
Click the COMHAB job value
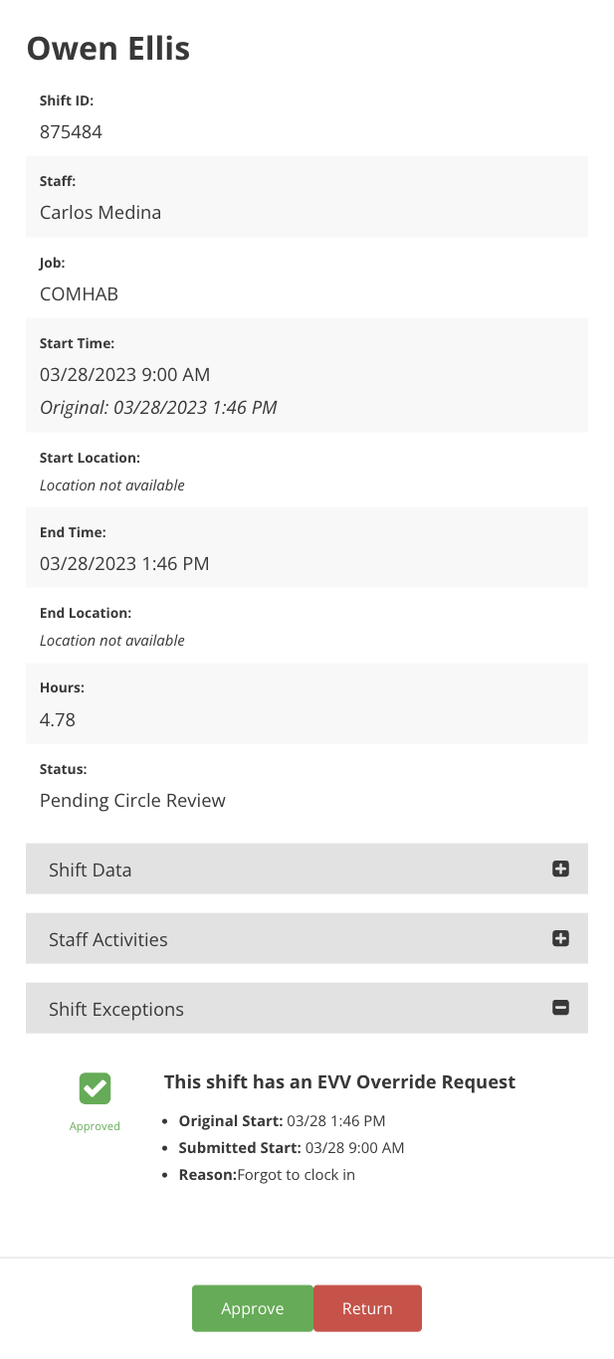coord(80,294)
